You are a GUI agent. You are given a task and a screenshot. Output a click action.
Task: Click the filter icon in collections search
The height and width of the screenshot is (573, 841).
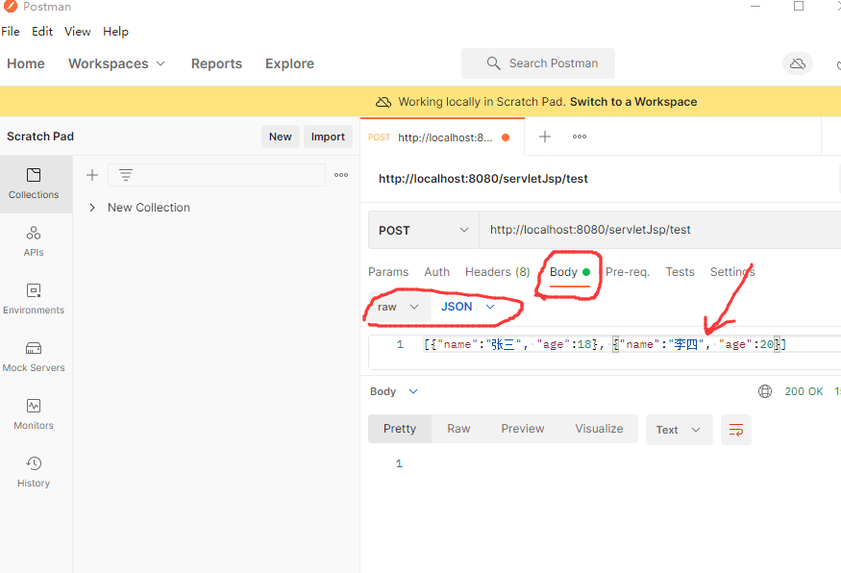pyautogui.click(x=126, y=175)
